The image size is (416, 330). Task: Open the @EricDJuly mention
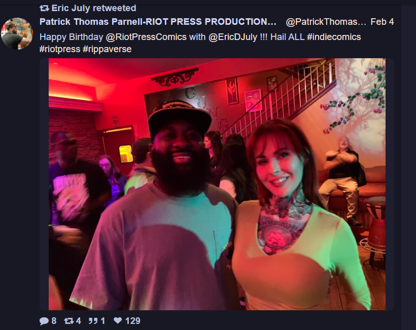(x=233, y=37)
